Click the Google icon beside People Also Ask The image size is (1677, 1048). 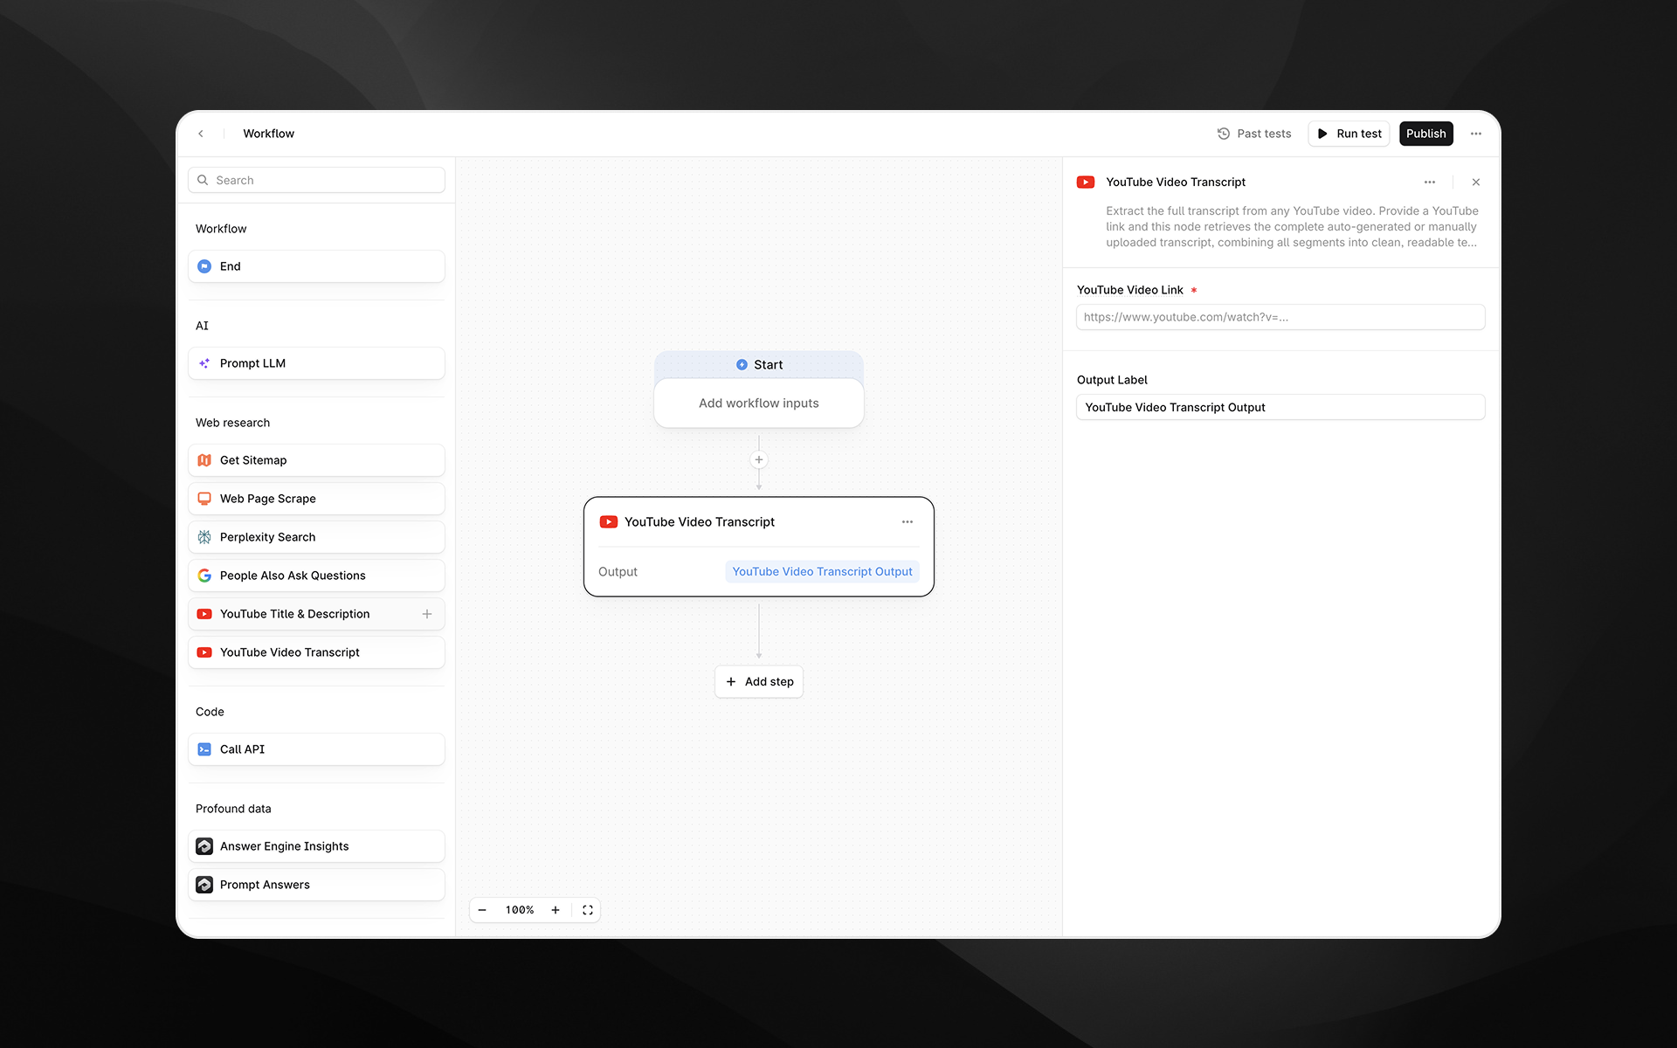(204, 576)
